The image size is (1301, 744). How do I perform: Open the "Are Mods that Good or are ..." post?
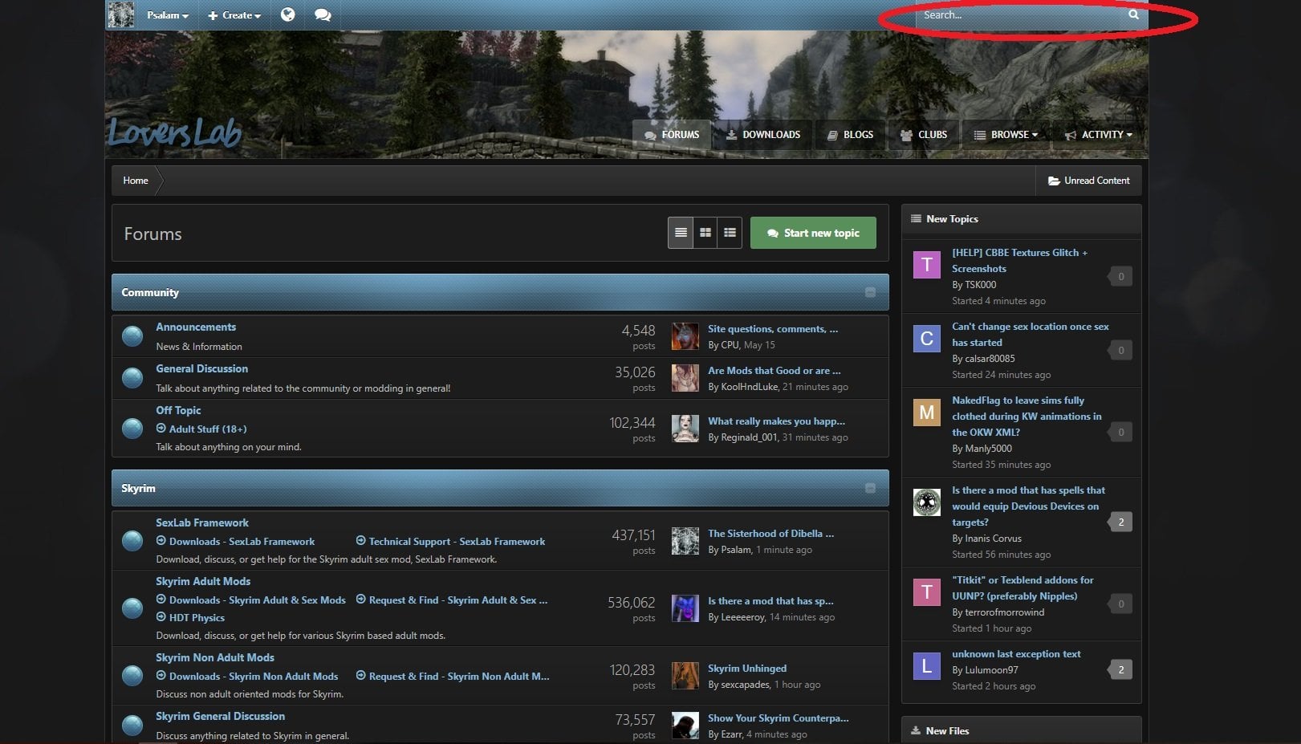pos(775,371)
